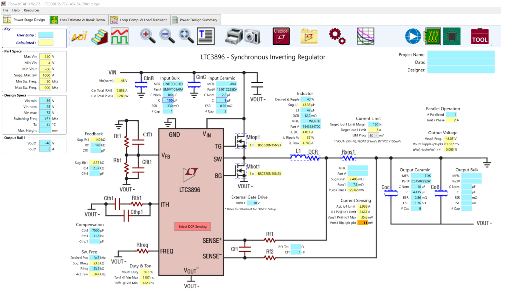Click the inductor Part # 7443634700 field
Image resolution: width=511 pixels, height=296 pixels.
310,127
